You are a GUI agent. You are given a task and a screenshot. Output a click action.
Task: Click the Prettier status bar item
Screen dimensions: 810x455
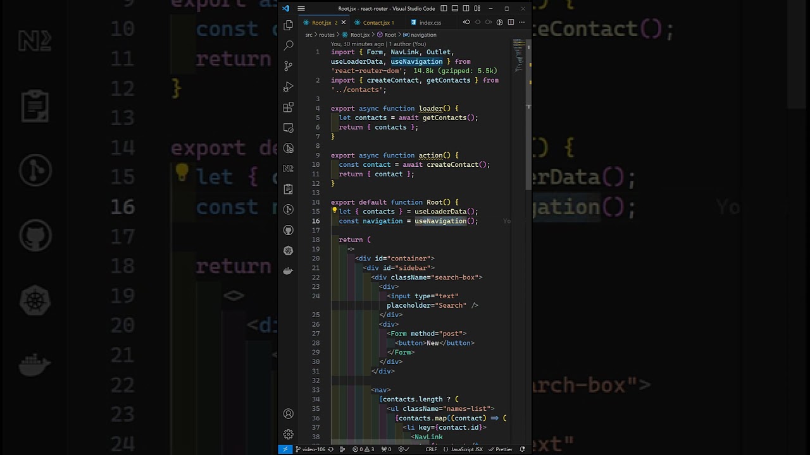(x=501, y=449)
